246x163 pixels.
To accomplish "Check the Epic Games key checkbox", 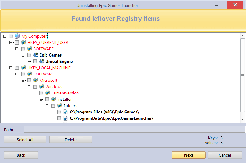I will [29, 55].
